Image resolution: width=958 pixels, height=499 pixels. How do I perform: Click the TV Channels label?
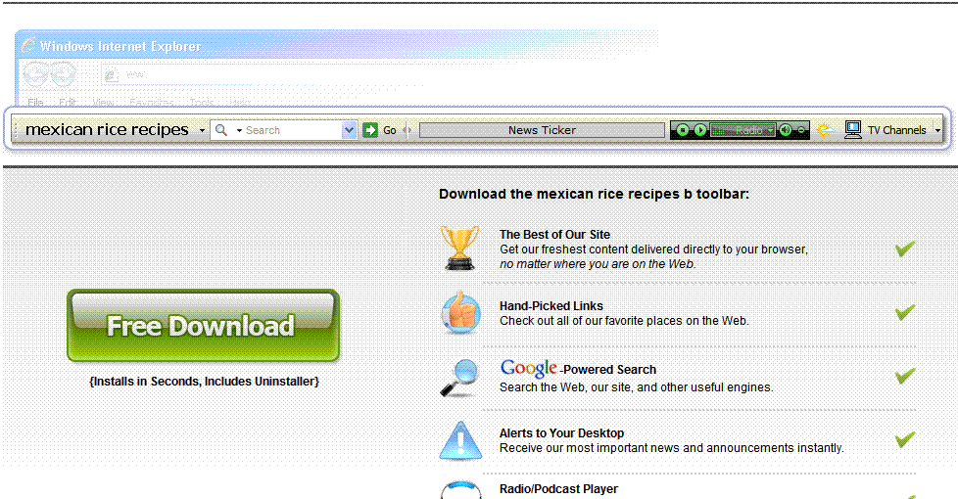[897, 130]
